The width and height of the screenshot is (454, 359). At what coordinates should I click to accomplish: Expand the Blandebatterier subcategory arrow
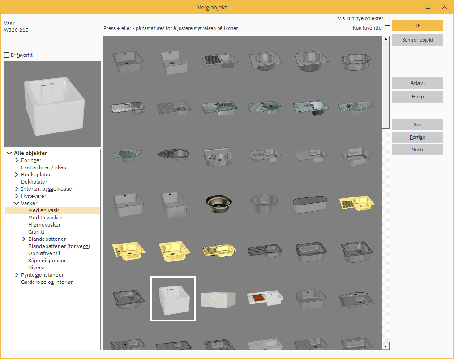coord(24,239)
